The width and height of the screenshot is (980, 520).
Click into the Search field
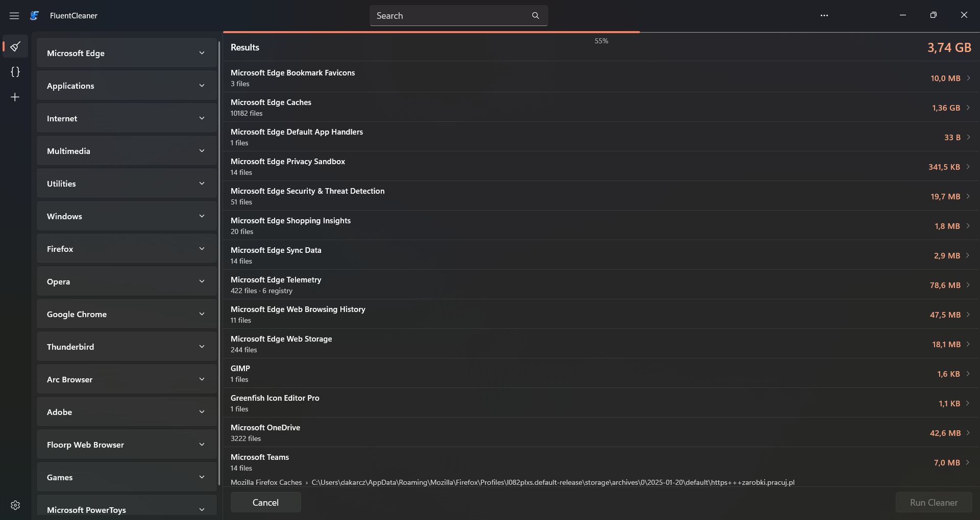click(x=458, y=16)
